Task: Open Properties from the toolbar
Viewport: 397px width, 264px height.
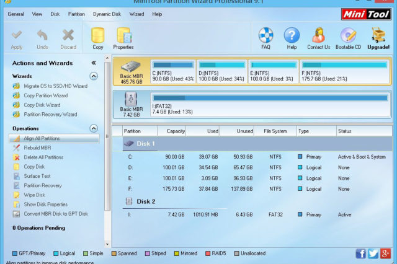Action: coord(123,36)
